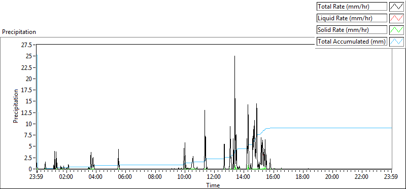This screenshot has height=189, width=406.
Task: Click the 22.5 y-axis value
Action: (x=26, y=68)
